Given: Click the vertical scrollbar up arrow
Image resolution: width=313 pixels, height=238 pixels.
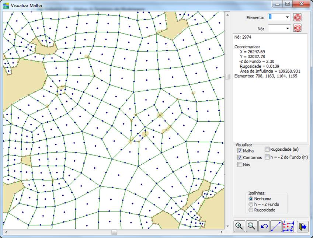Looking at the screenshot, I should pyautogui.click(x=227, y=15).
